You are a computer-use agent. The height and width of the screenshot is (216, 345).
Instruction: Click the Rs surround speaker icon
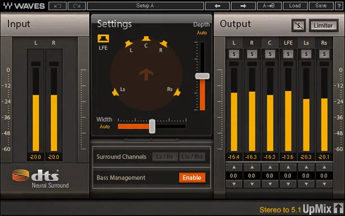coord(177,92)
